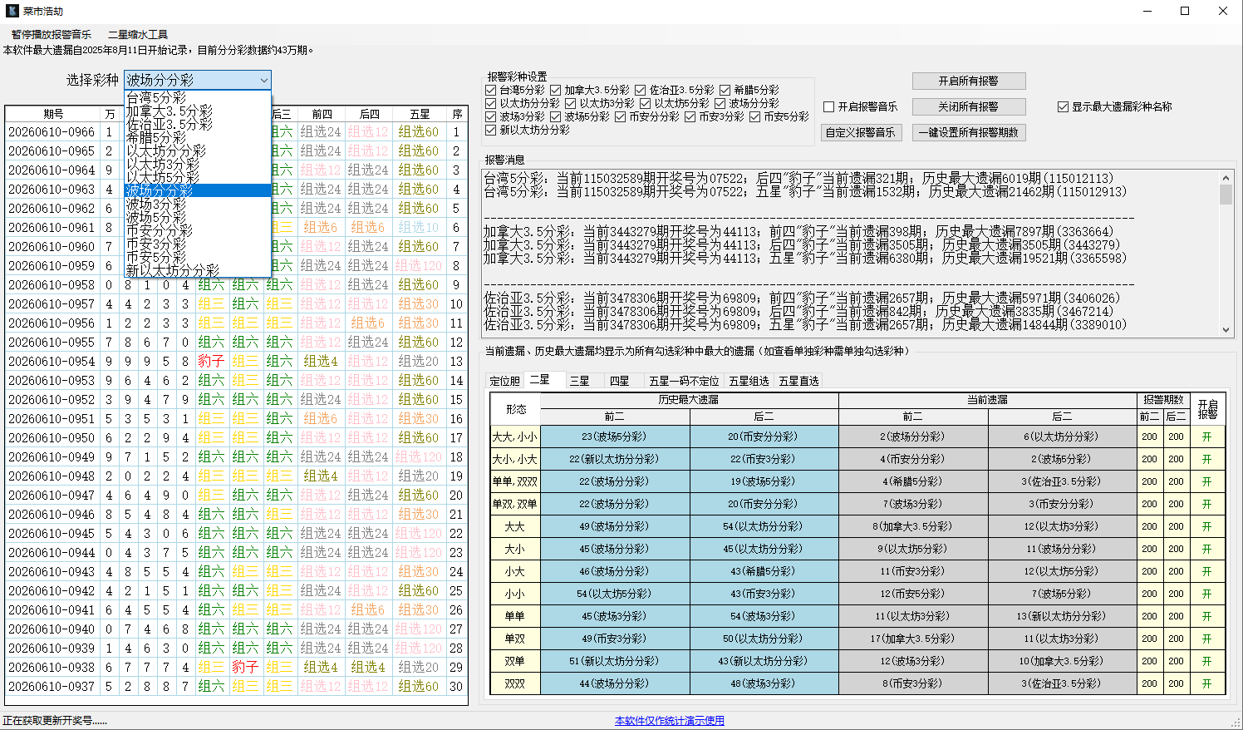The width and height of the screenshot is (1243, 730).
Task: Toggle the 希腊5分彩 alarm checkbox
Action: coord(725,90)
